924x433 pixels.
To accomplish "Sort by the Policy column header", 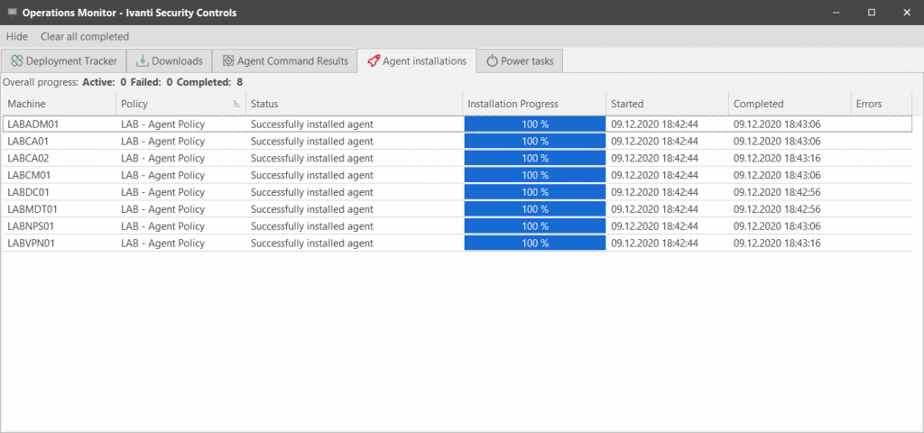I will [x=180, y=104].
